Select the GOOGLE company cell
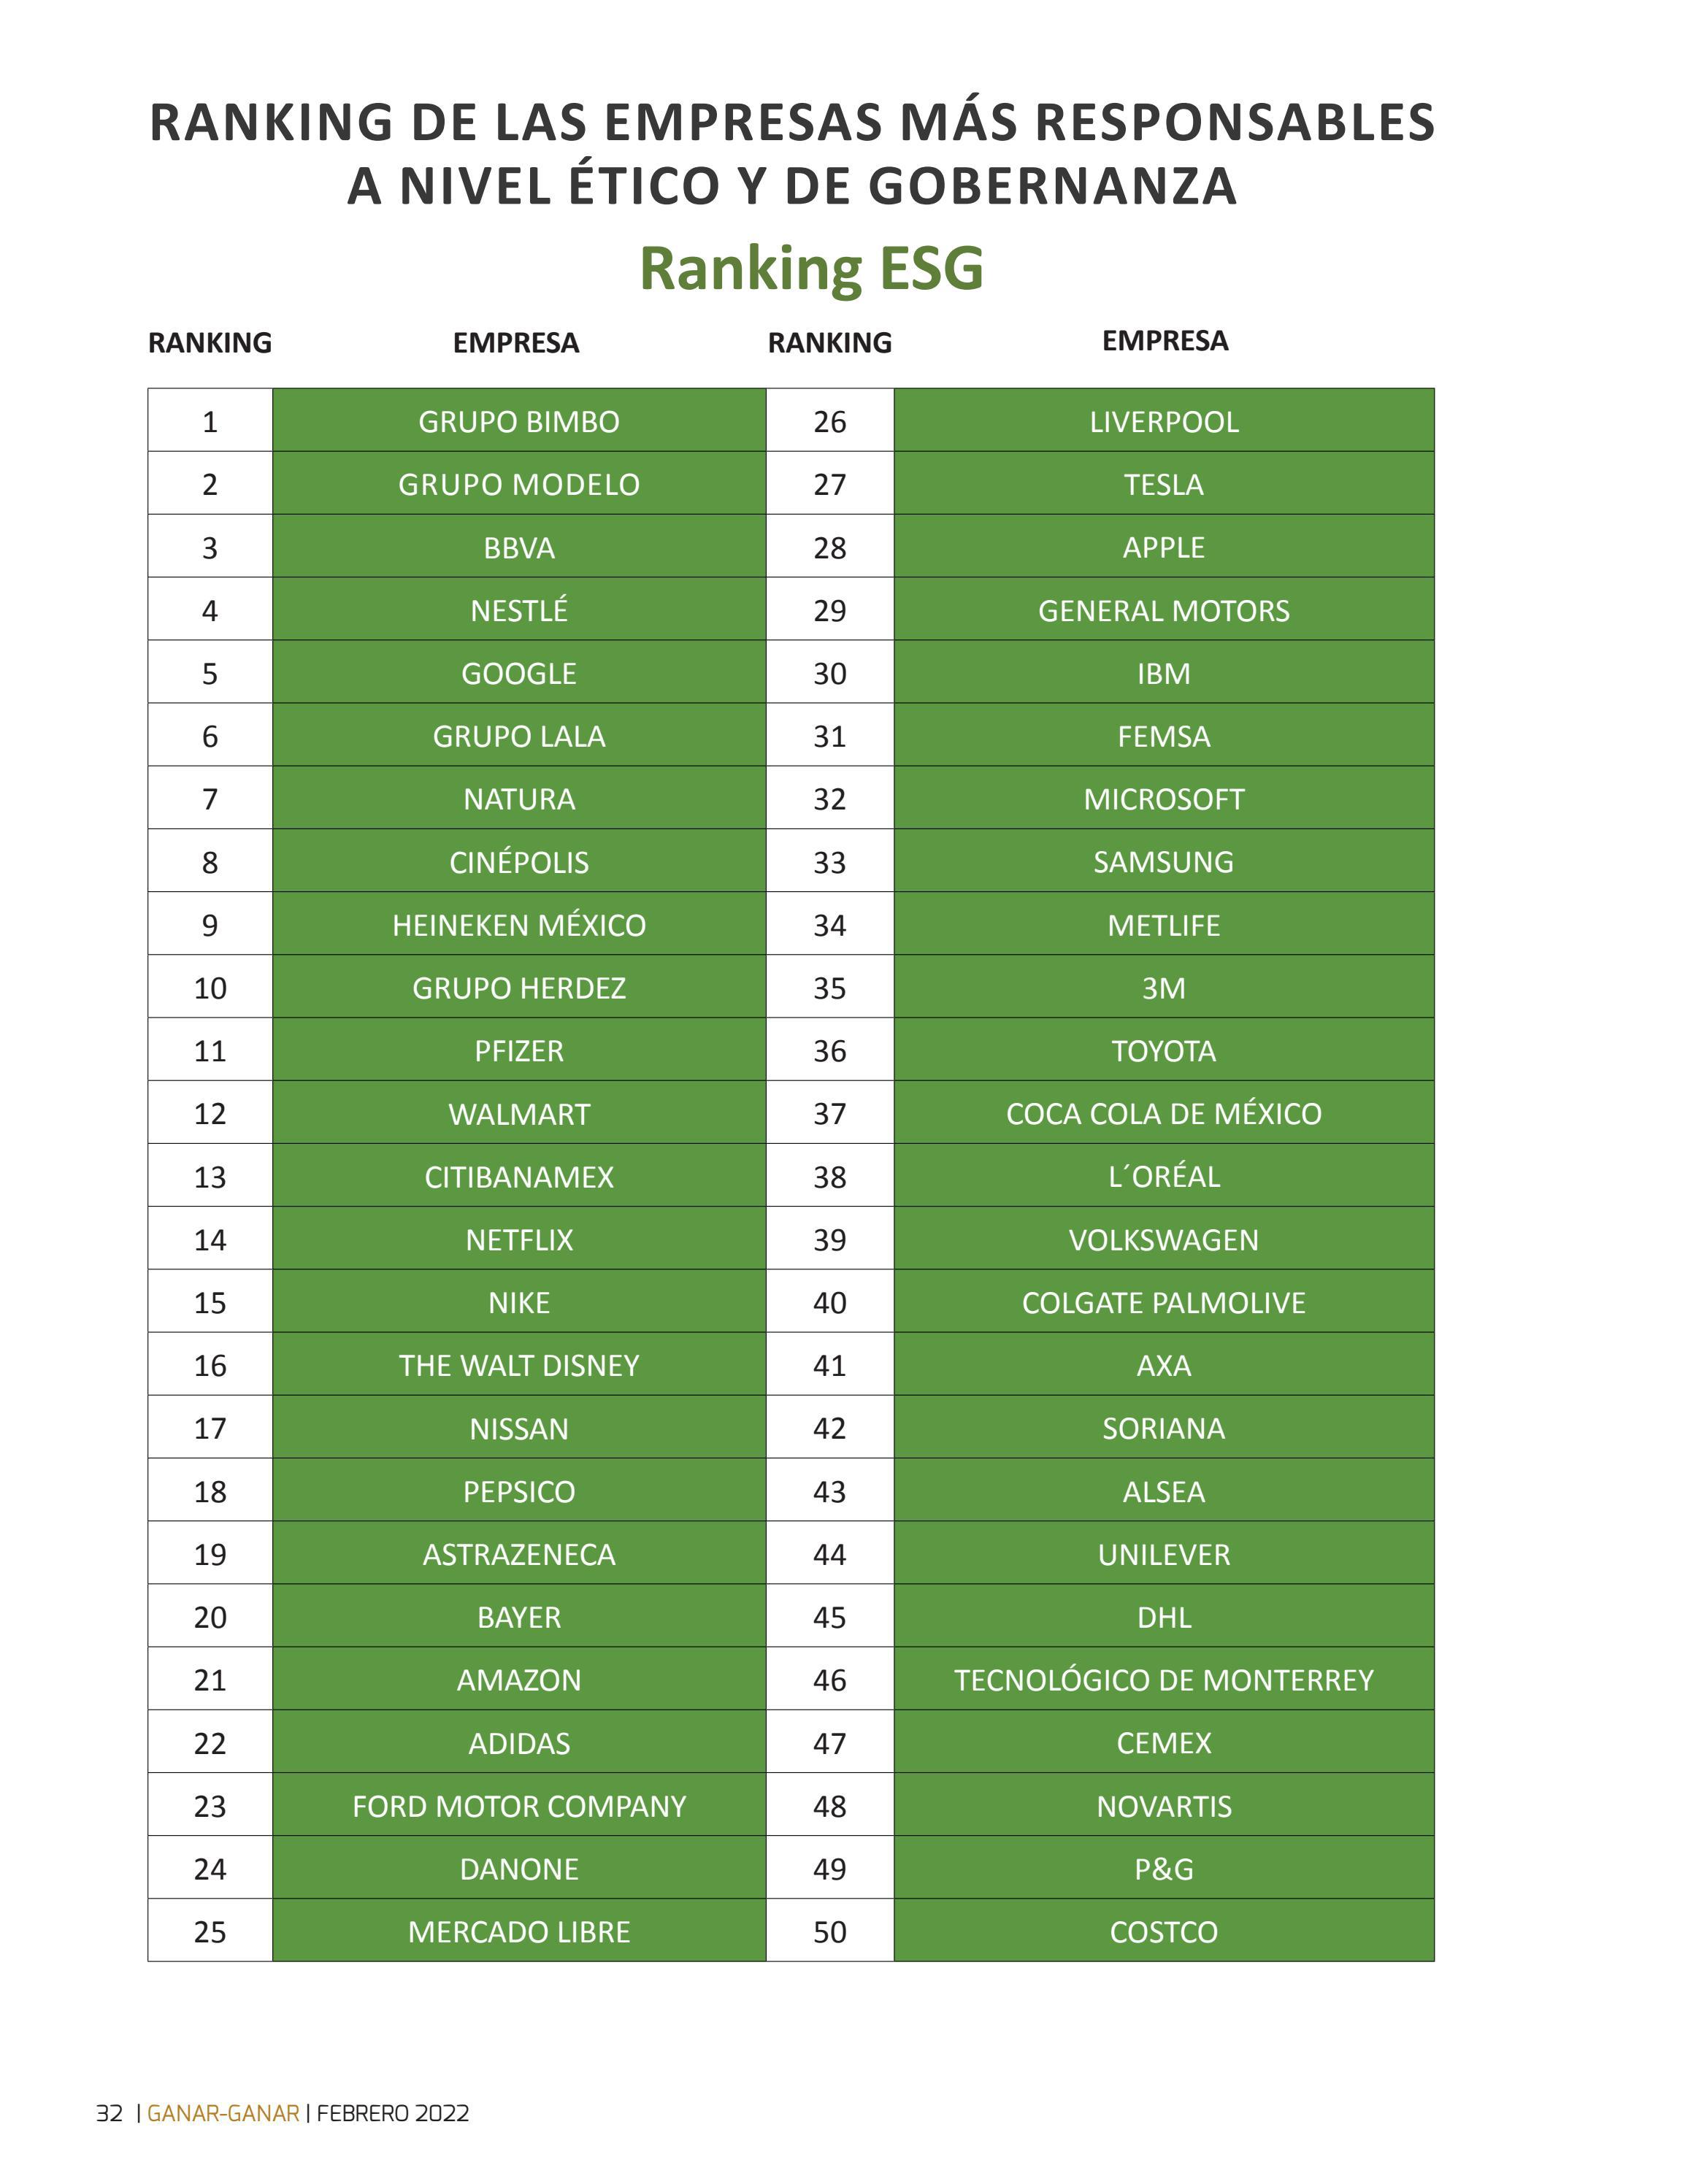The image size is (1688, 2184). [x=519, y=673]
